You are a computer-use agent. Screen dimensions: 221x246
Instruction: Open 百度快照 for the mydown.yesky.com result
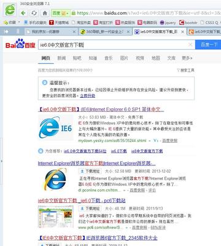[x=170, y=141]
